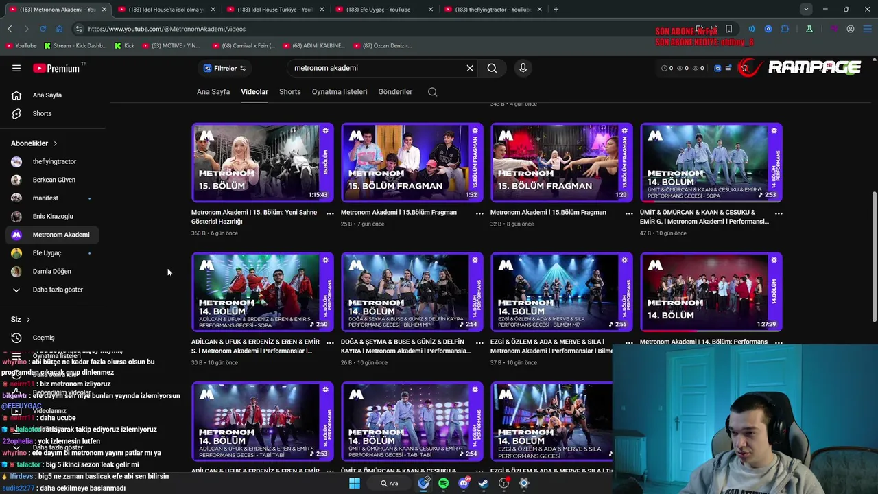Expand the Abonelikler section
Viewport: 878px width, 494px height.
pos(34,143)
